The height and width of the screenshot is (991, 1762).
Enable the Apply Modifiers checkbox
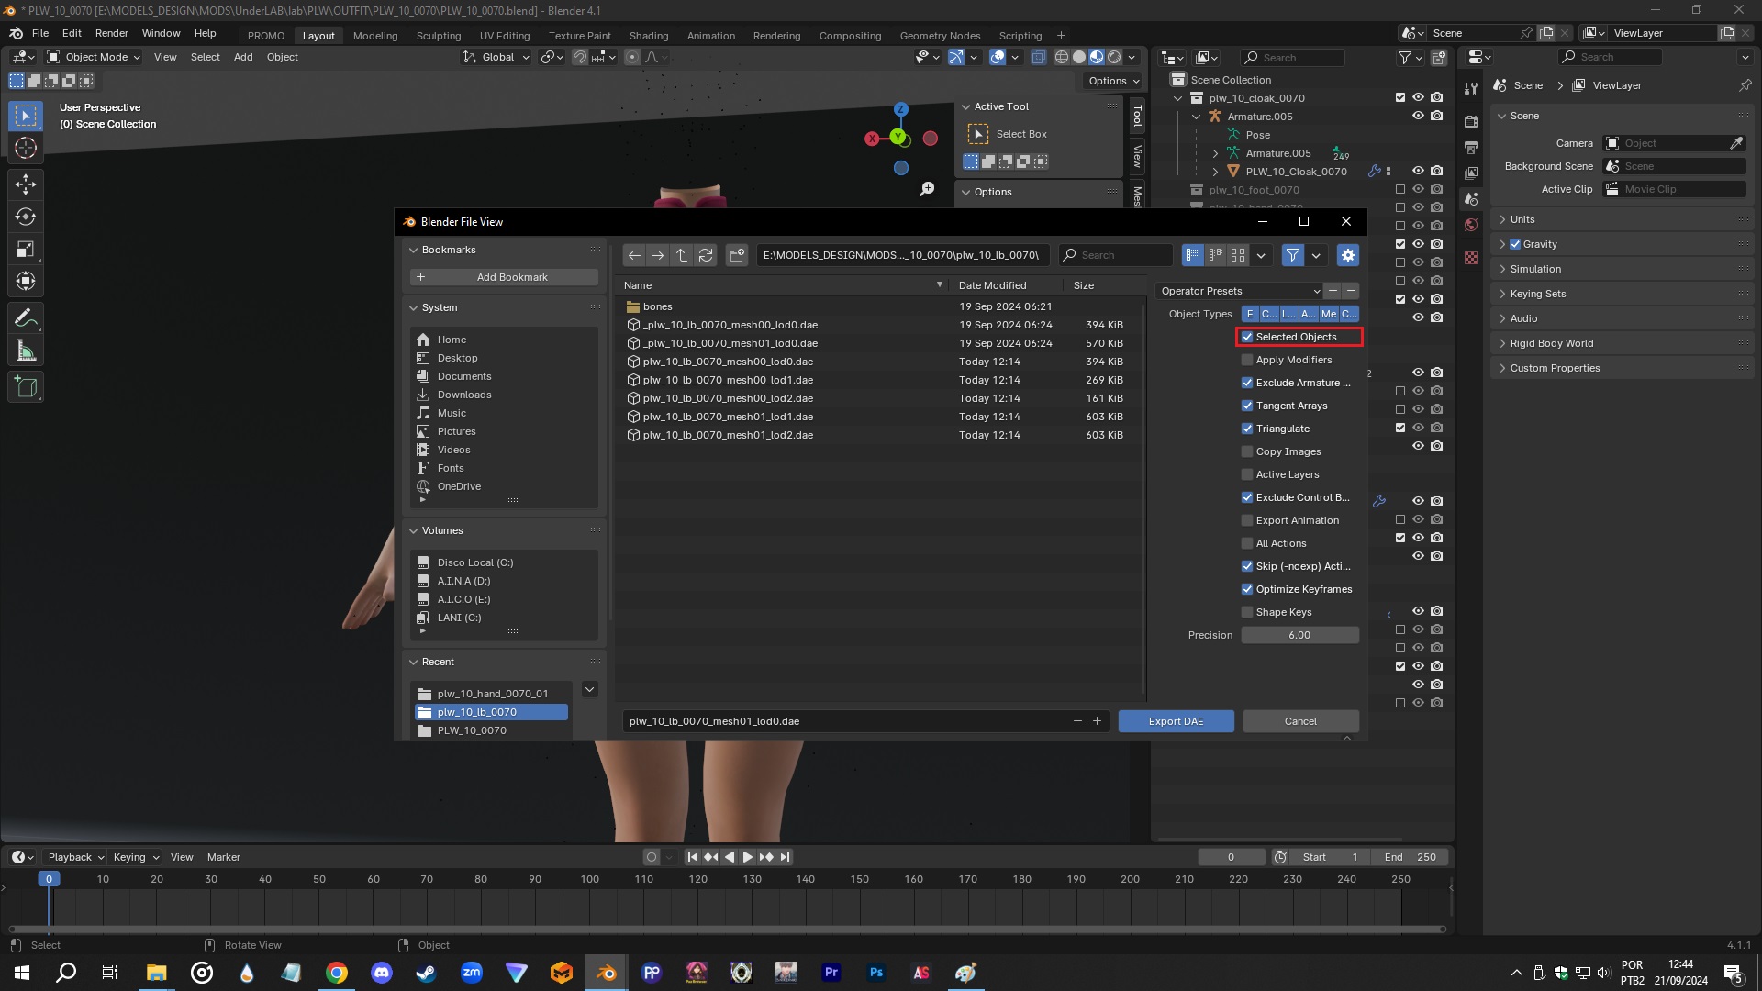1247,360
